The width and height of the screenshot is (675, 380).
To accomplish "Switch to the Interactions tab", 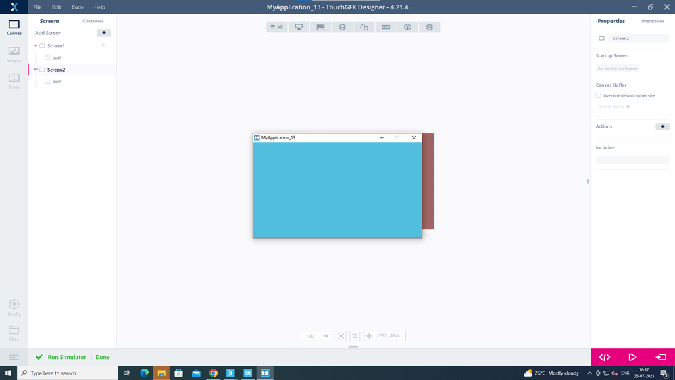I will click(653, 21).
